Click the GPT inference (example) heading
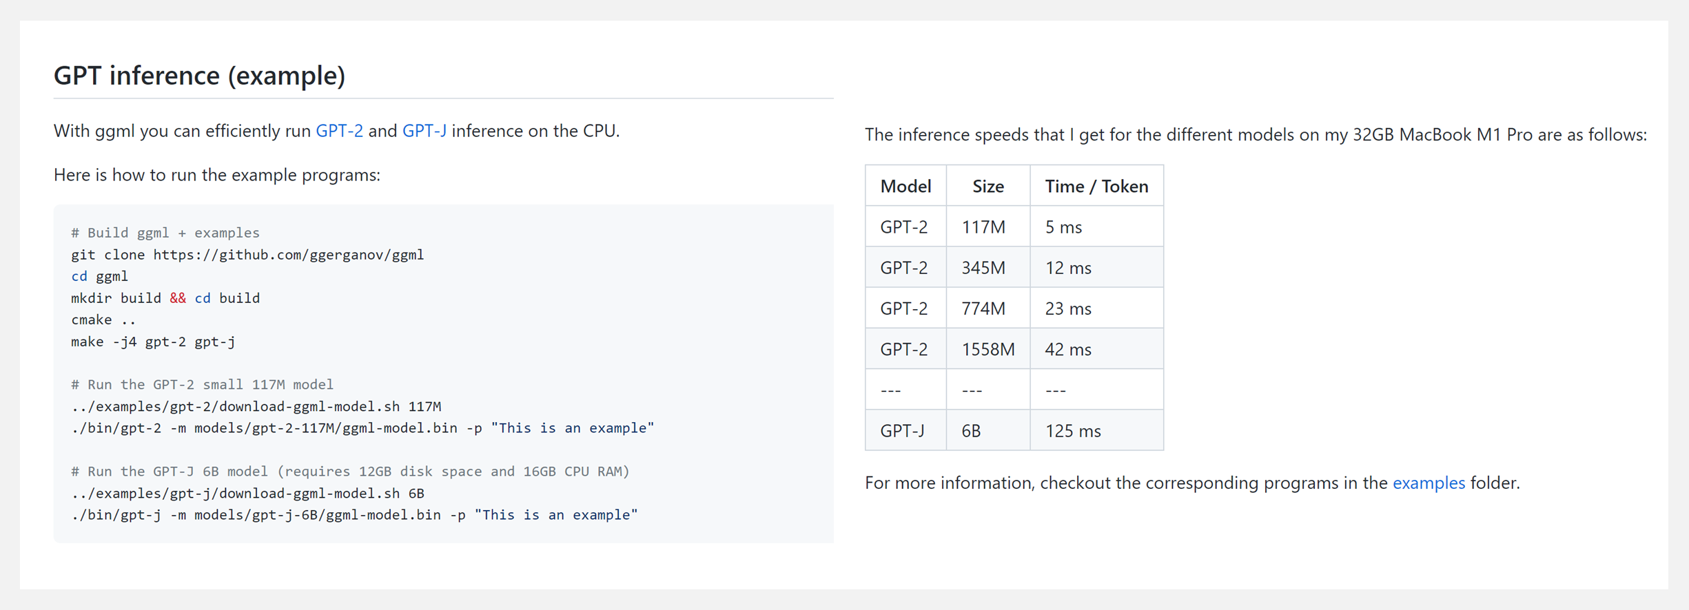The image size is (1689, 610). (x=200, y=75)
